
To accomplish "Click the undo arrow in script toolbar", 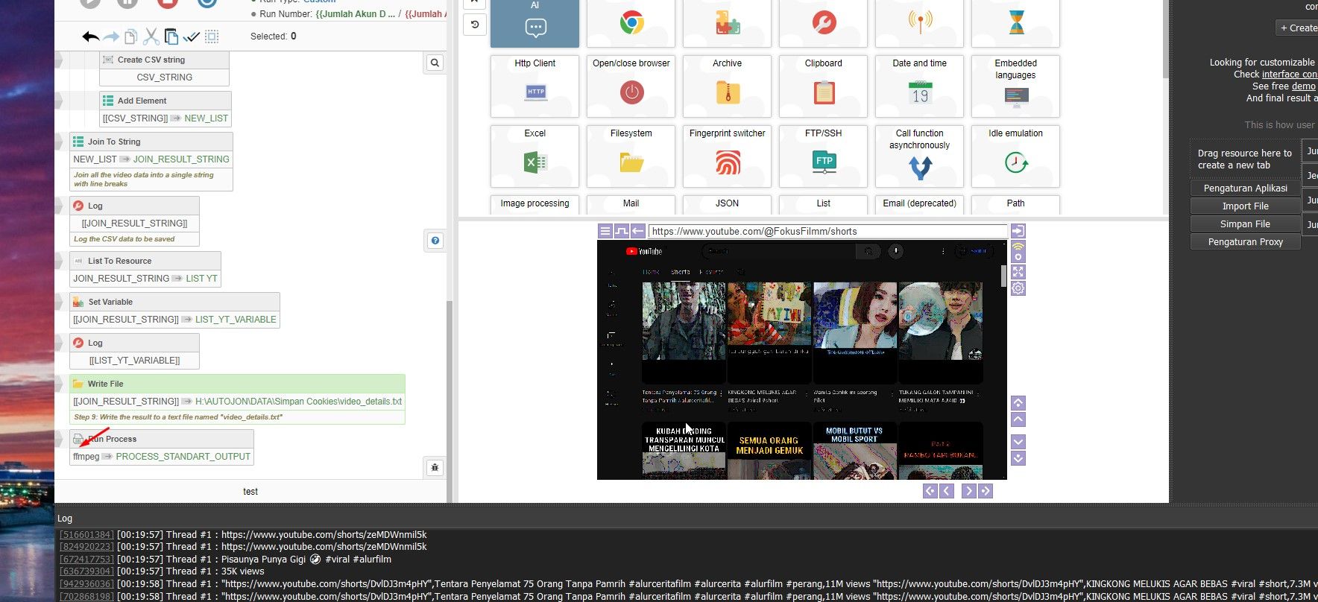I will click(x=91, y=37).
